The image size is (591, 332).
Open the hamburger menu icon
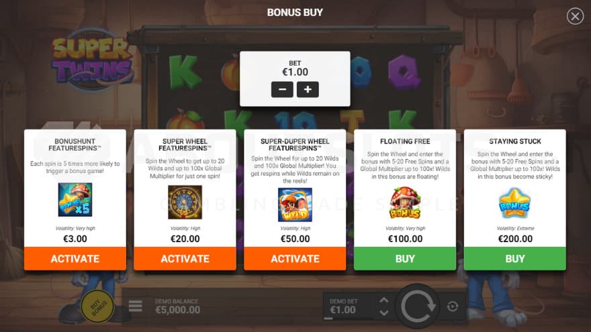(135, 306)
